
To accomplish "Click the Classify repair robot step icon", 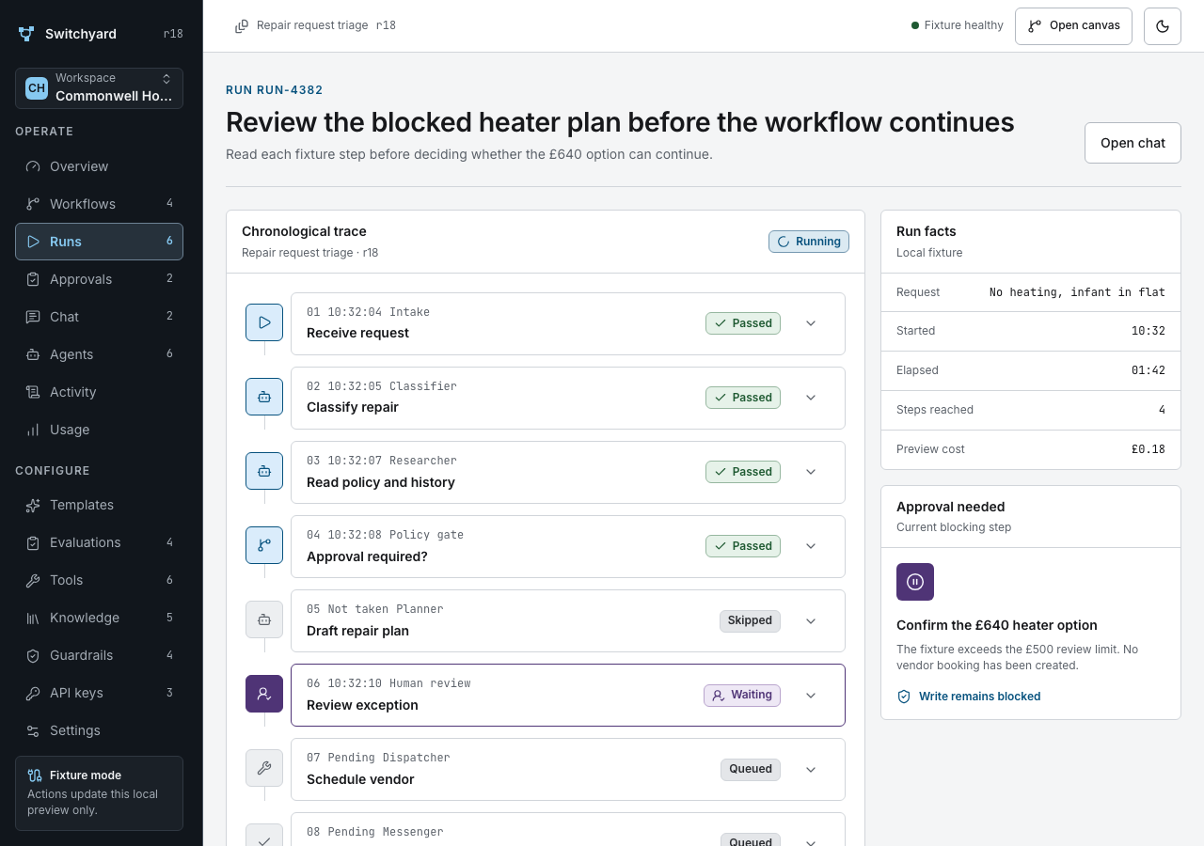I will 264,397.
